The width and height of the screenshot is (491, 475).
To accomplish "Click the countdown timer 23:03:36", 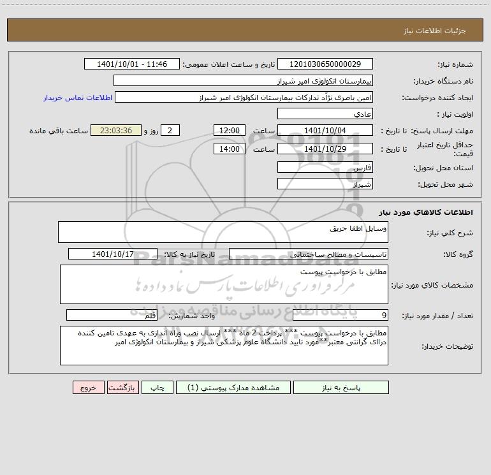I will coord(116,130).
